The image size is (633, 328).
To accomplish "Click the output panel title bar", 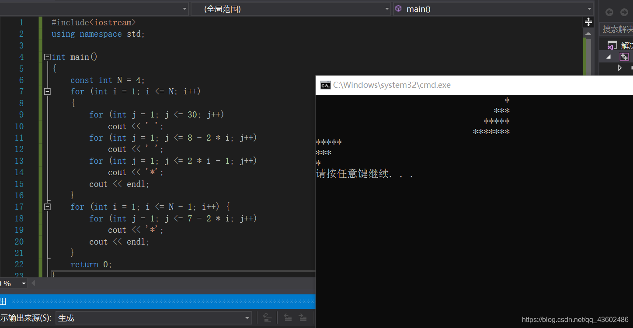I will 157,301.
